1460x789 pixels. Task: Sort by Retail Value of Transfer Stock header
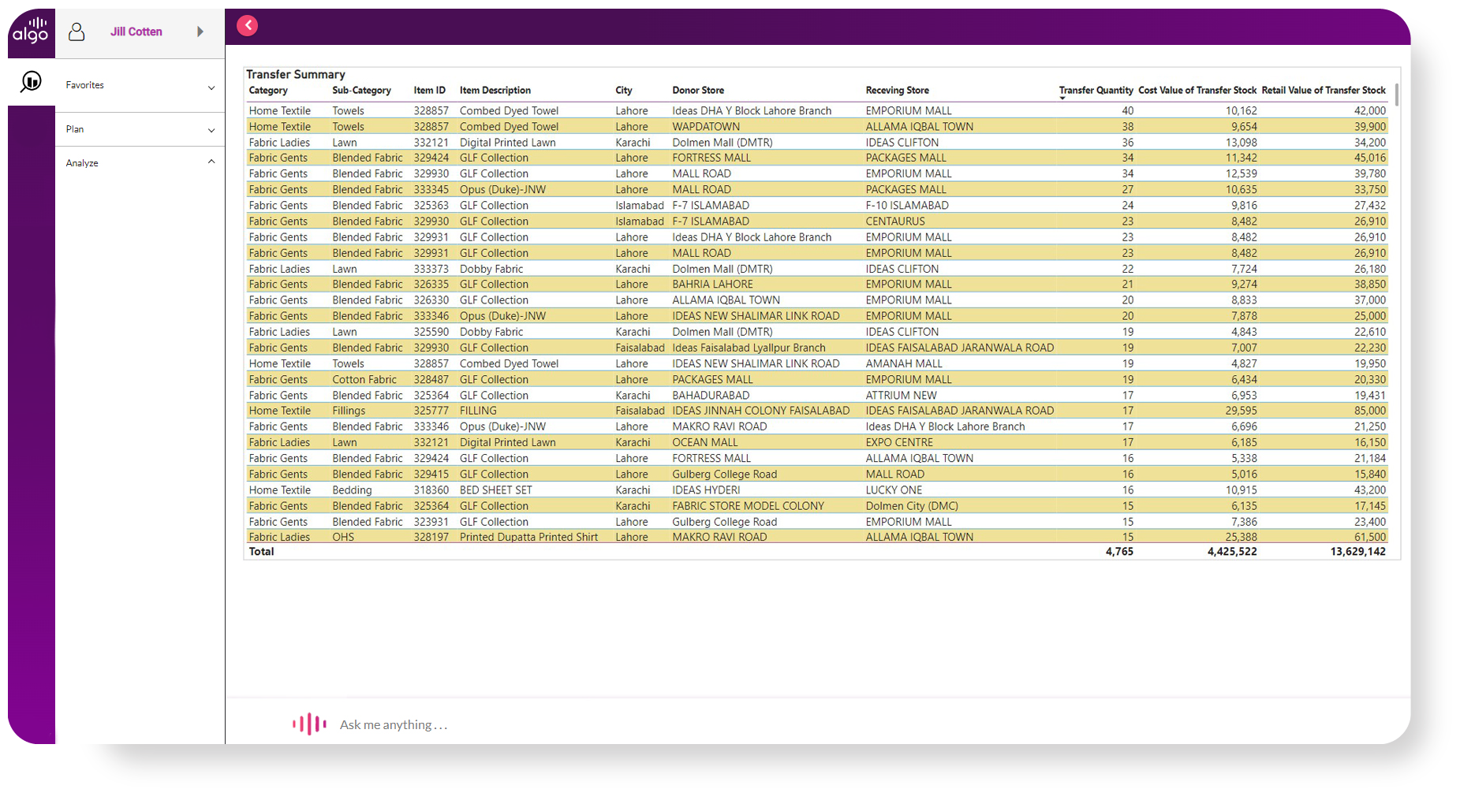tap(1324, 91)
